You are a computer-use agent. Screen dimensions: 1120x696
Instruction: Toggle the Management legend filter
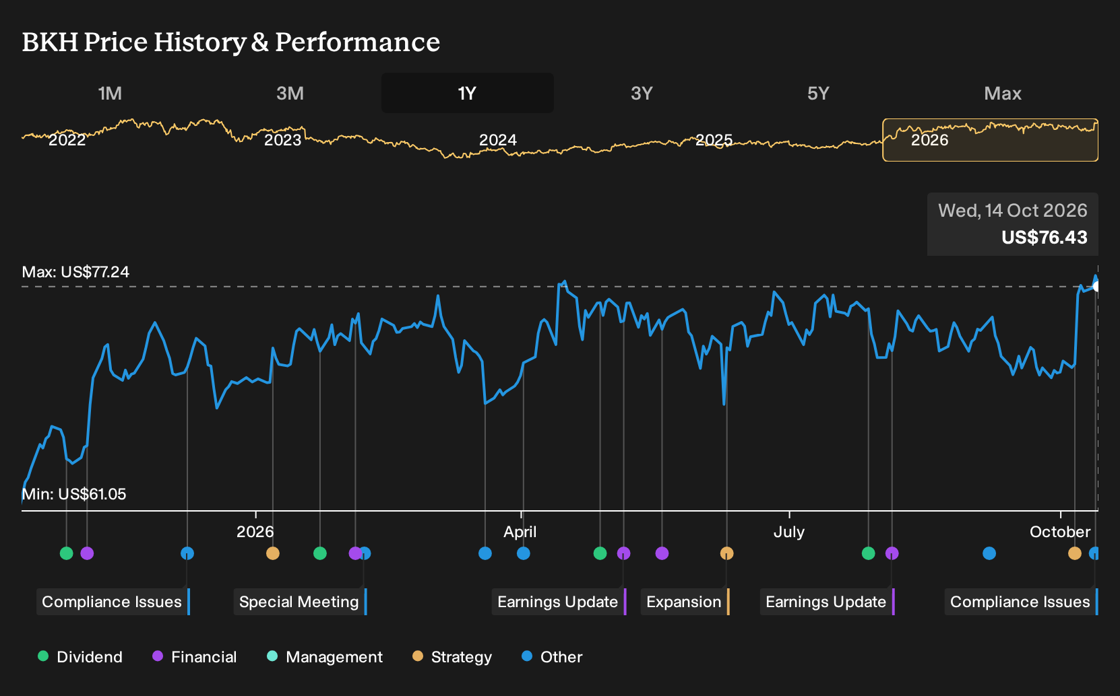[325, 657]
